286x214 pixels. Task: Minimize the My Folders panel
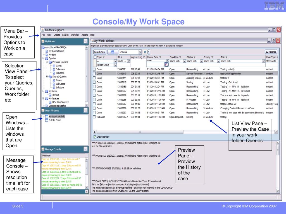85,41
